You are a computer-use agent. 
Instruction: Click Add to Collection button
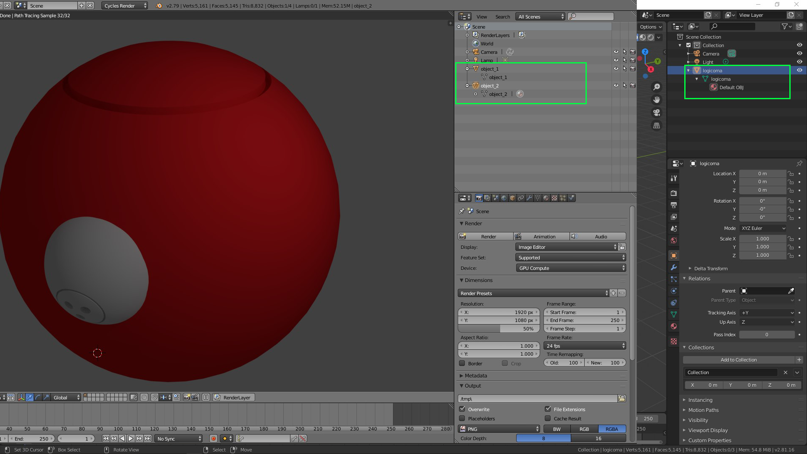coord(738,360)
